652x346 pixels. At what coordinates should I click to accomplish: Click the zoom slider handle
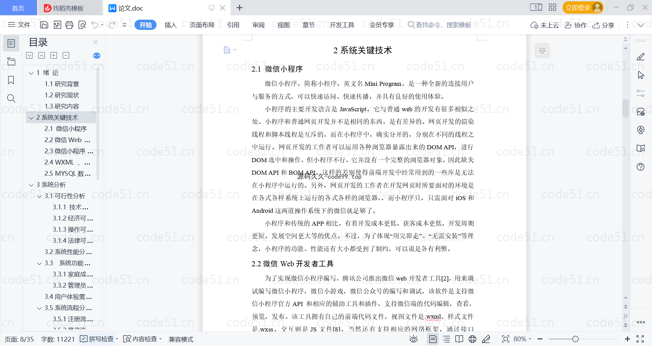[x=575, y=339]
